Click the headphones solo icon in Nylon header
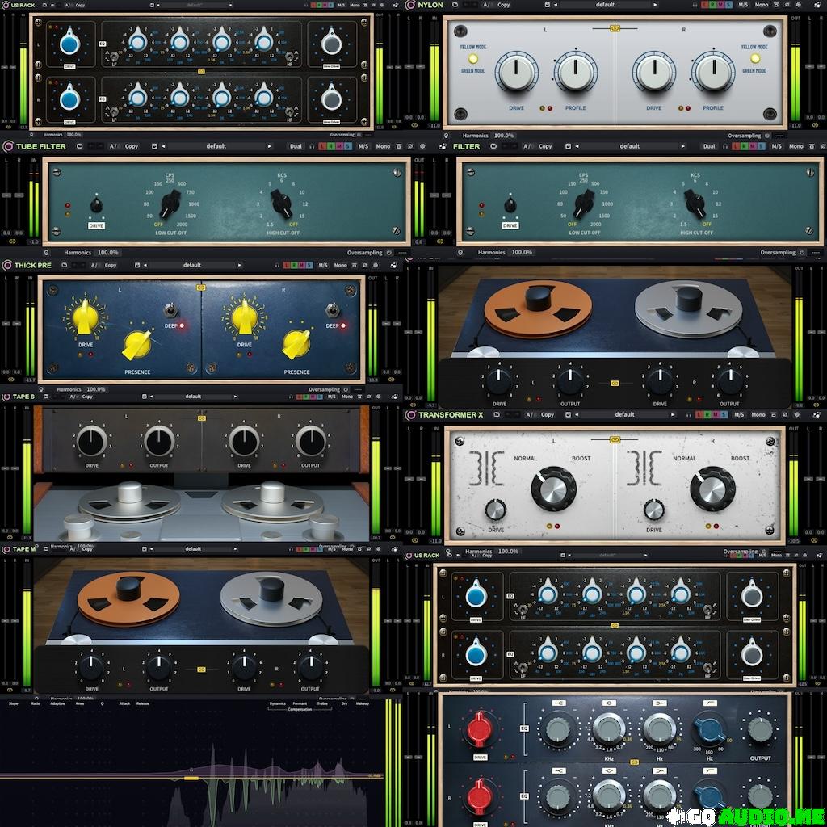This screenshot has height=827, width=827. tap(695, 5)
